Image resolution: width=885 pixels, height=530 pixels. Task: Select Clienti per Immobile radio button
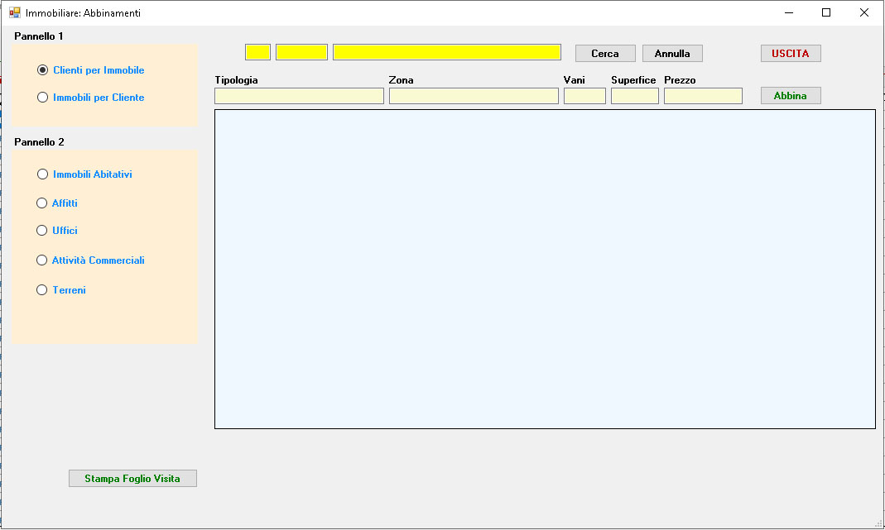point(43,70)
